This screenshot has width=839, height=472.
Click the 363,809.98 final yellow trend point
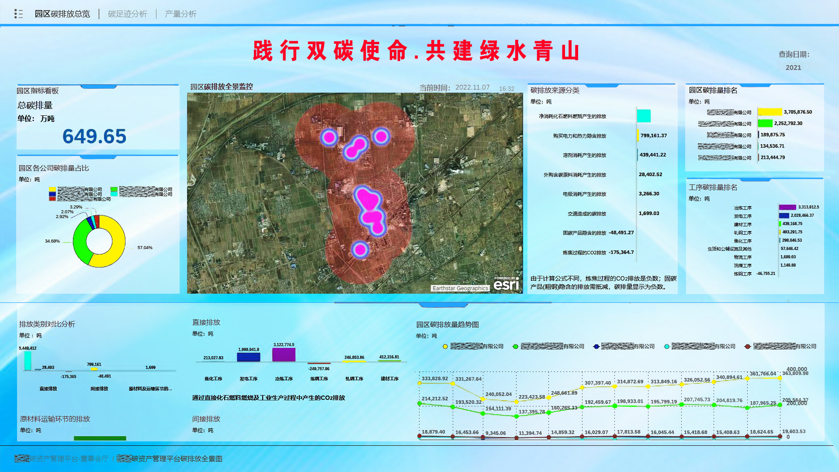(x=780, y=378)
